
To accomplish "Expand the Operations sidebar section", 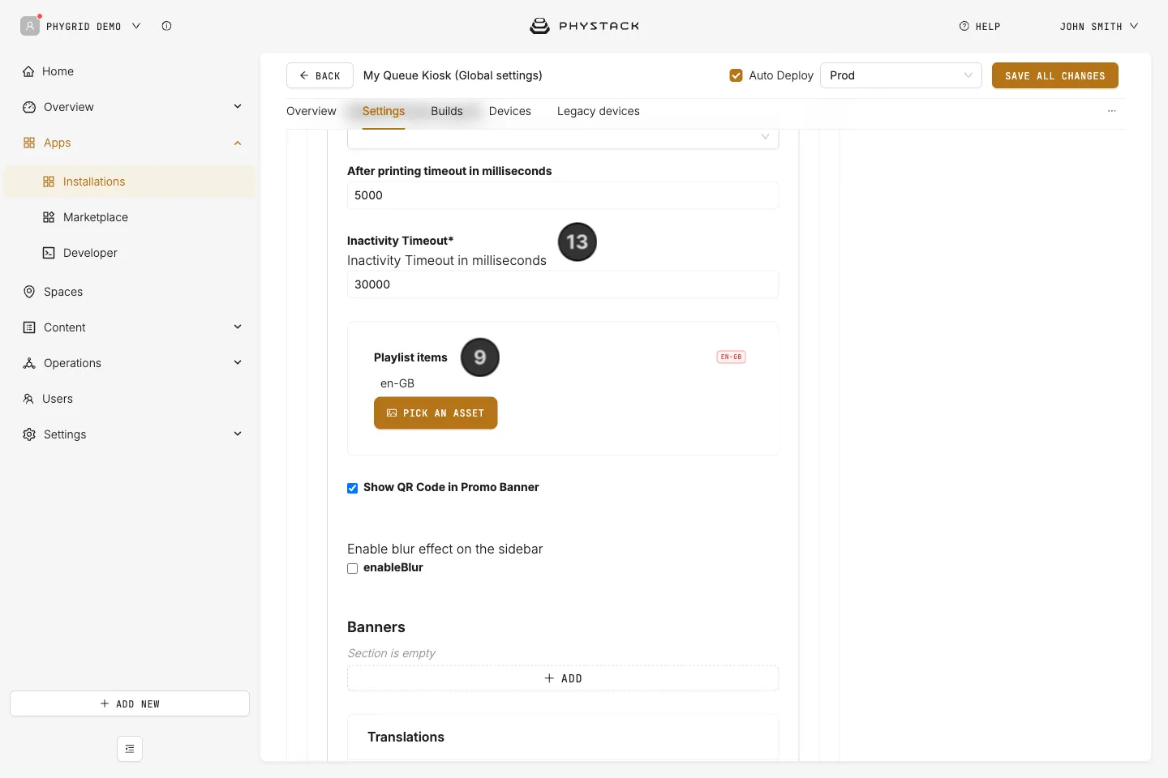I will (x=238, y=362).
